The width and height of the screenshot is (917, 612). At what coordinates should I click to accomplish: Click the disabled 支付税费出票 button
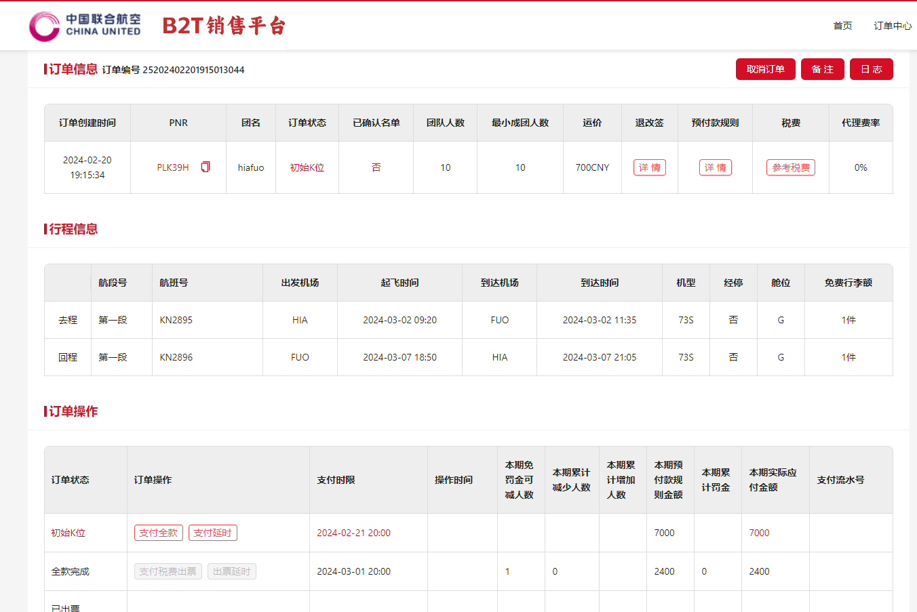pyautogui.click(x=168, y=571)
